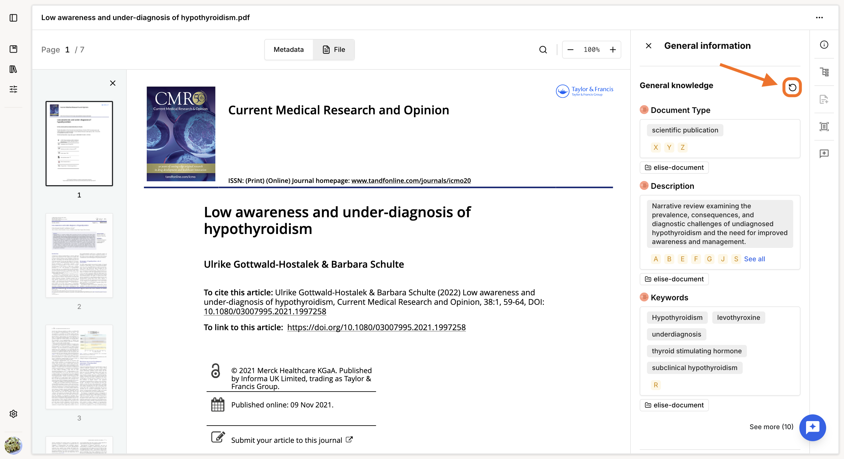844x459 pixels.
Task: Toggle the left sidebar panel icon
Action: point(13,18)
